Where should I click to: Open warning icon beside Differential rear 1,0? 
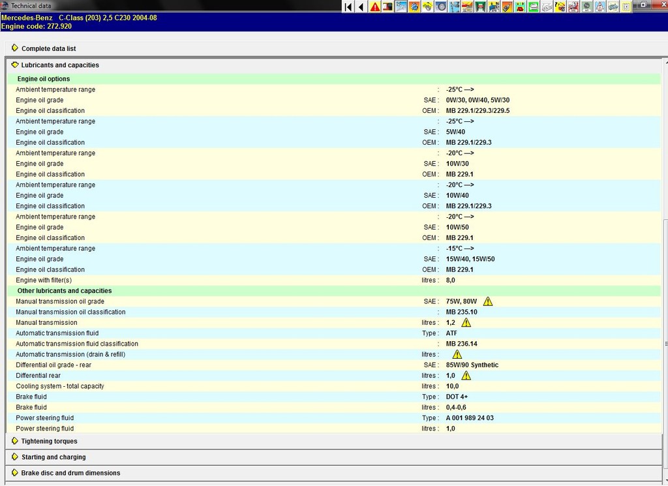click(466, 376)
